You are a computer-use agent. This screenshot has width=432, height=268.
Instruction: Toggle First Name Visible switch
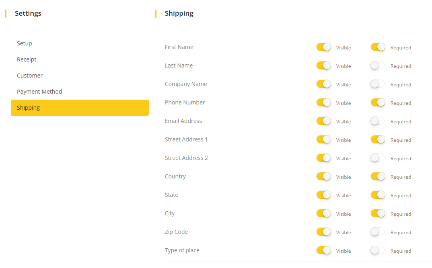[323, 47]
